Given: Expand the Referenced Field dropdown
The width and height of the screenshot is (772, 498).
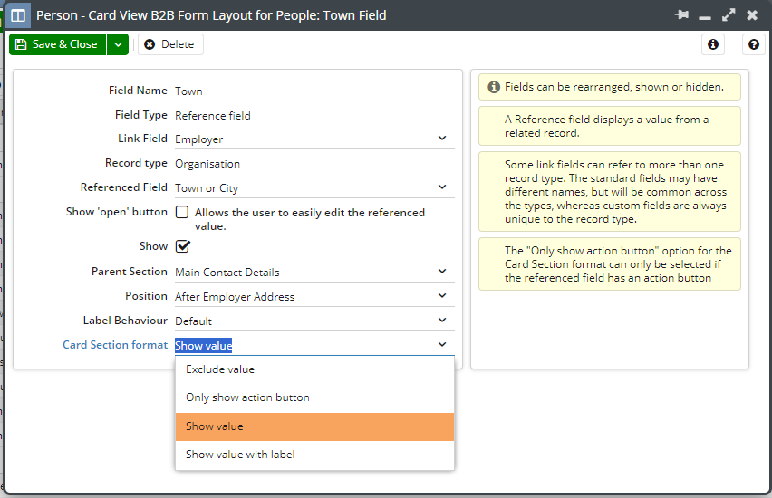Looking at the screenshot, I should [x=314, y=187].
